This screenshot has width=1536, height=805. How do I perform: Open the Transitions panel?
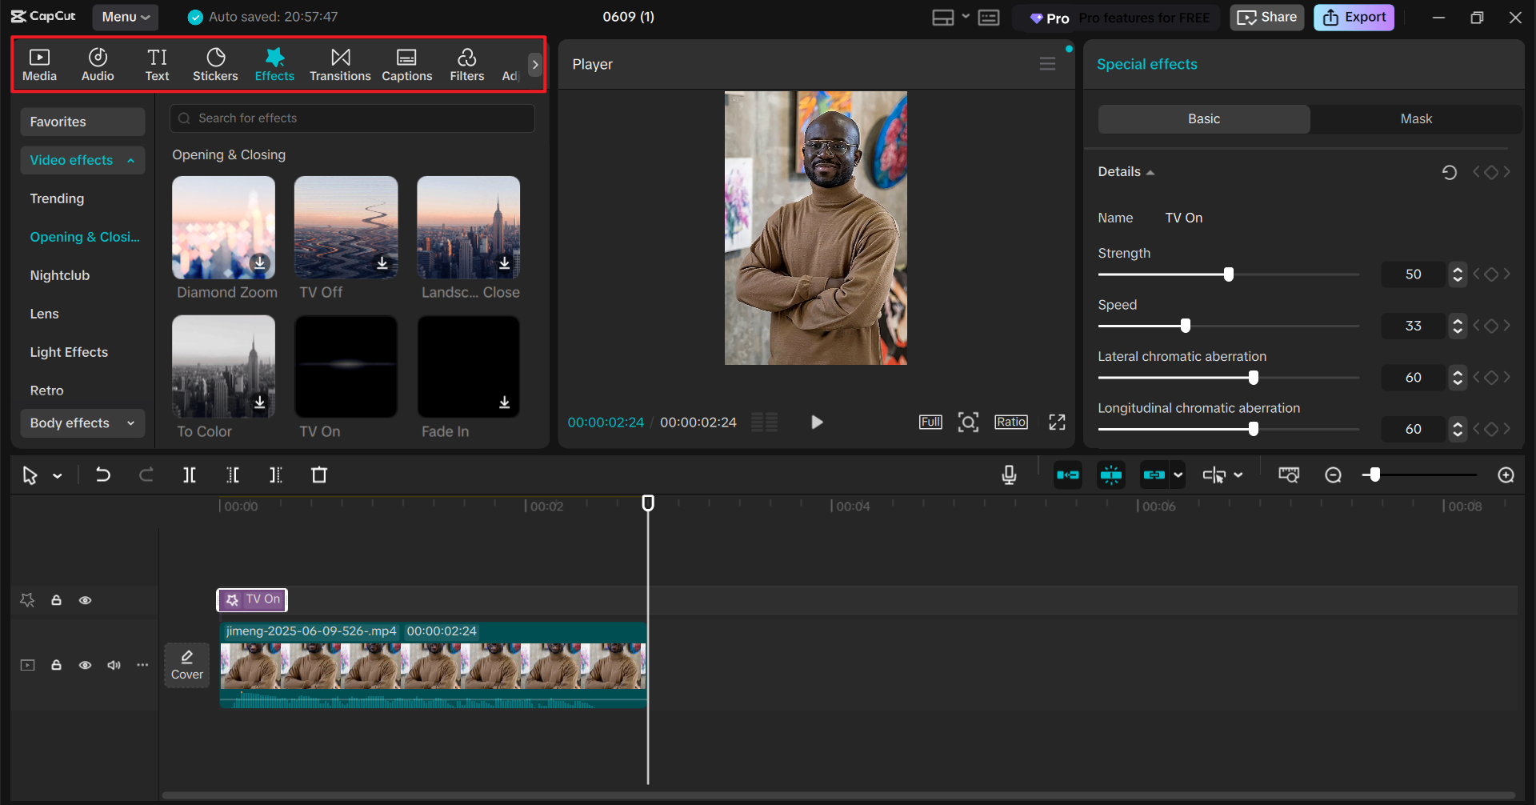click(x=340, y=64)
